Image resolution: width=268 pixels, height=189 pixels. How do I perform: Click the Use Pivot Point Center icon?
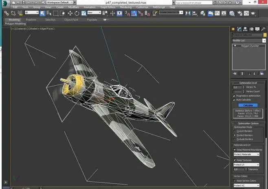coord(105,13)
